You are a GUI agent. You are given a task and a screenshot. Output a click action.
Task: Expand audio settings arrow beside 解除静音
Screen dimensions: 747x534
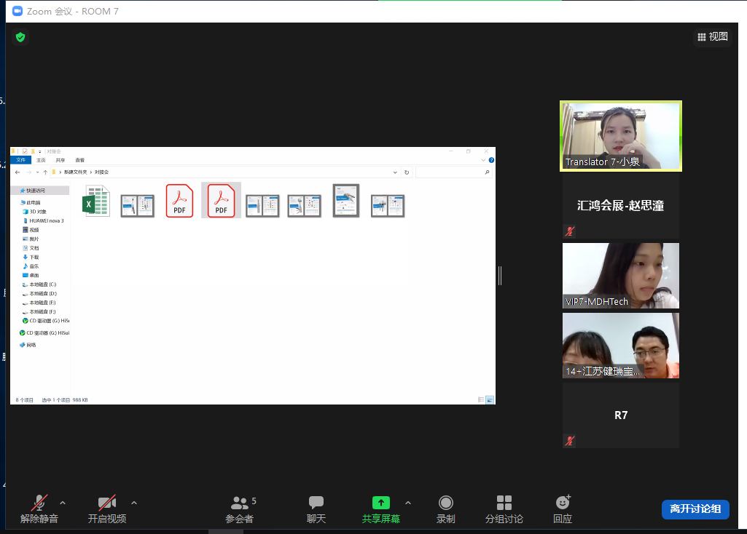[x=62, y=502]
